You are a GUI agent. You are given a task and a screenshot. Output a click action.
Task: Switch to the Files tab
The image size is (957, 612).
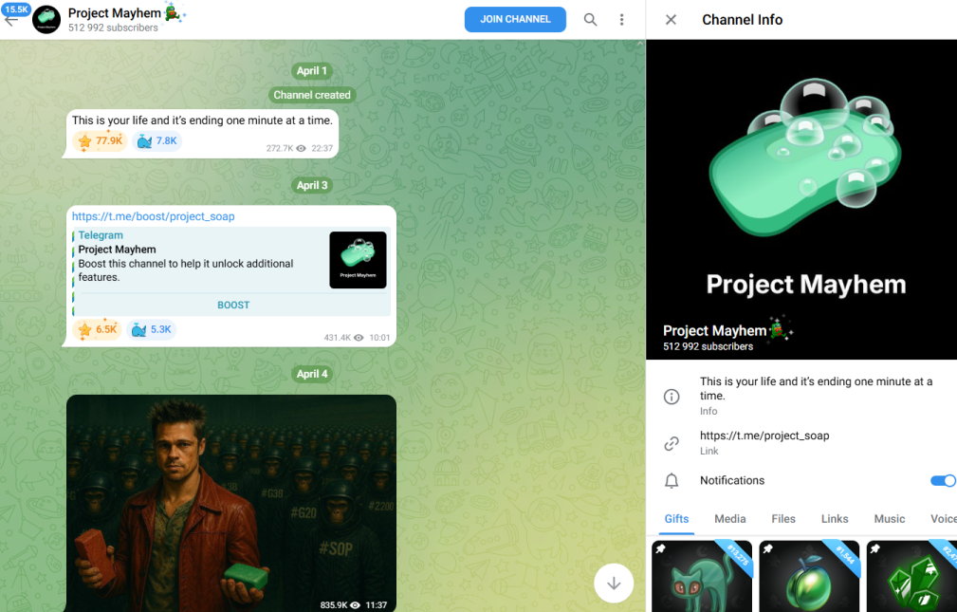783,519
